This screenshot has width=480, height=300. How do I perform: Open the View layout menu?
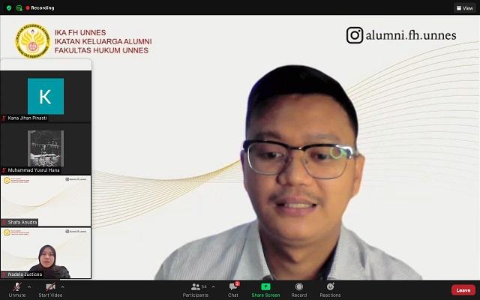(x=463, y=7)
